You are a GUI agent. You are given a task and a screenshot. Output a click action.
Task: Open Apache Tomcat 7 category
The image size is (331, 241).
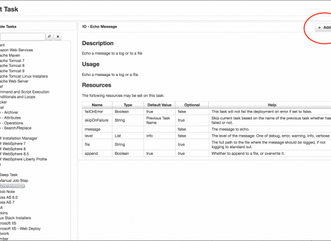pyautogui.click(x=12, y=60)
